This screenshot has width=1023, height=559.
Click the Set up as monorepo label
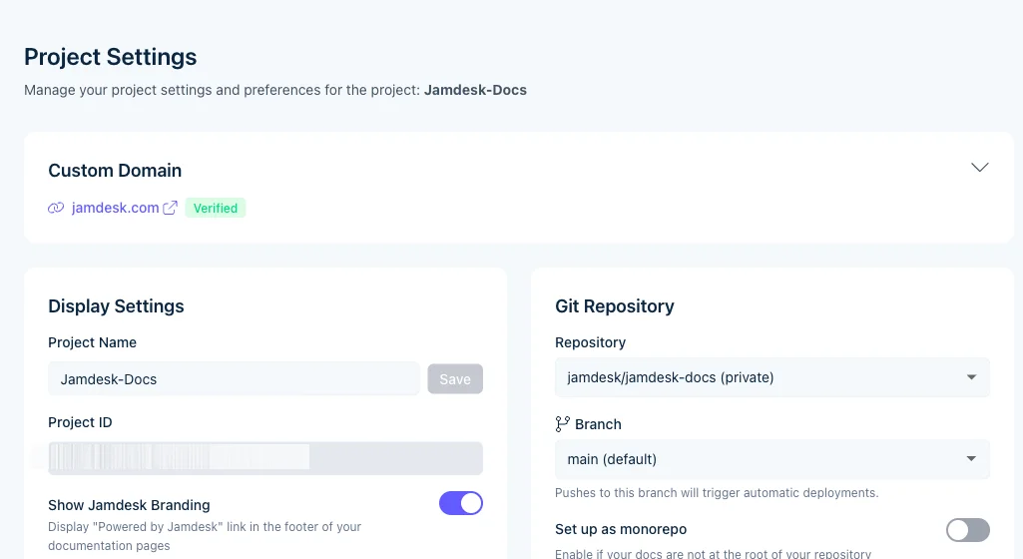[x=621, y=529]
